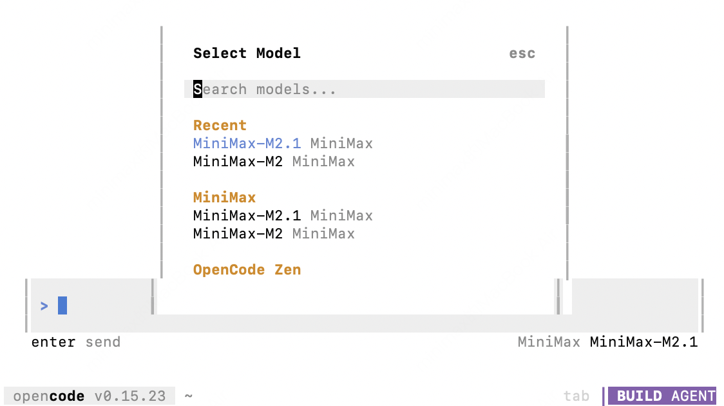
Task: Click the gray MiniMax provider label in status line
Action: coord(549,342)
